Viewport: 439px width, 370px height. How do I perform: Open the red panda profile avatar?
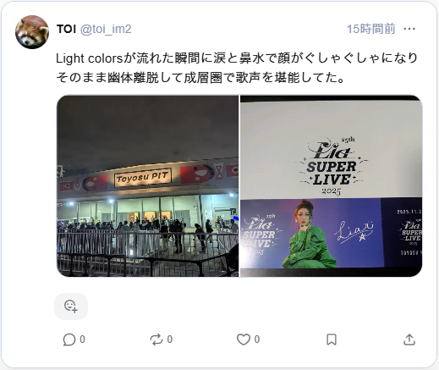[32, 32]
